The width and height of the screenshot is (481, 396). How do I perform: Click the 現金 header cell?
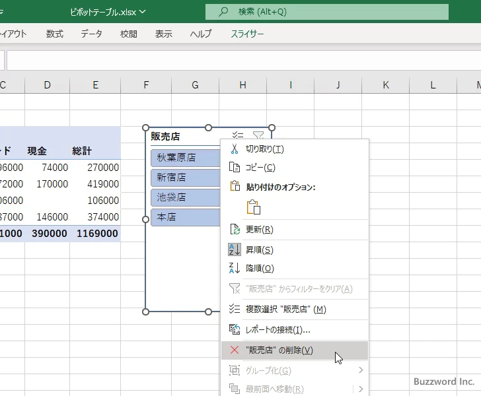(x=48, y=150)
